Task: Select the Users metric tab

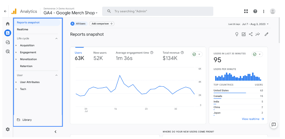Action: coord(79,56)
